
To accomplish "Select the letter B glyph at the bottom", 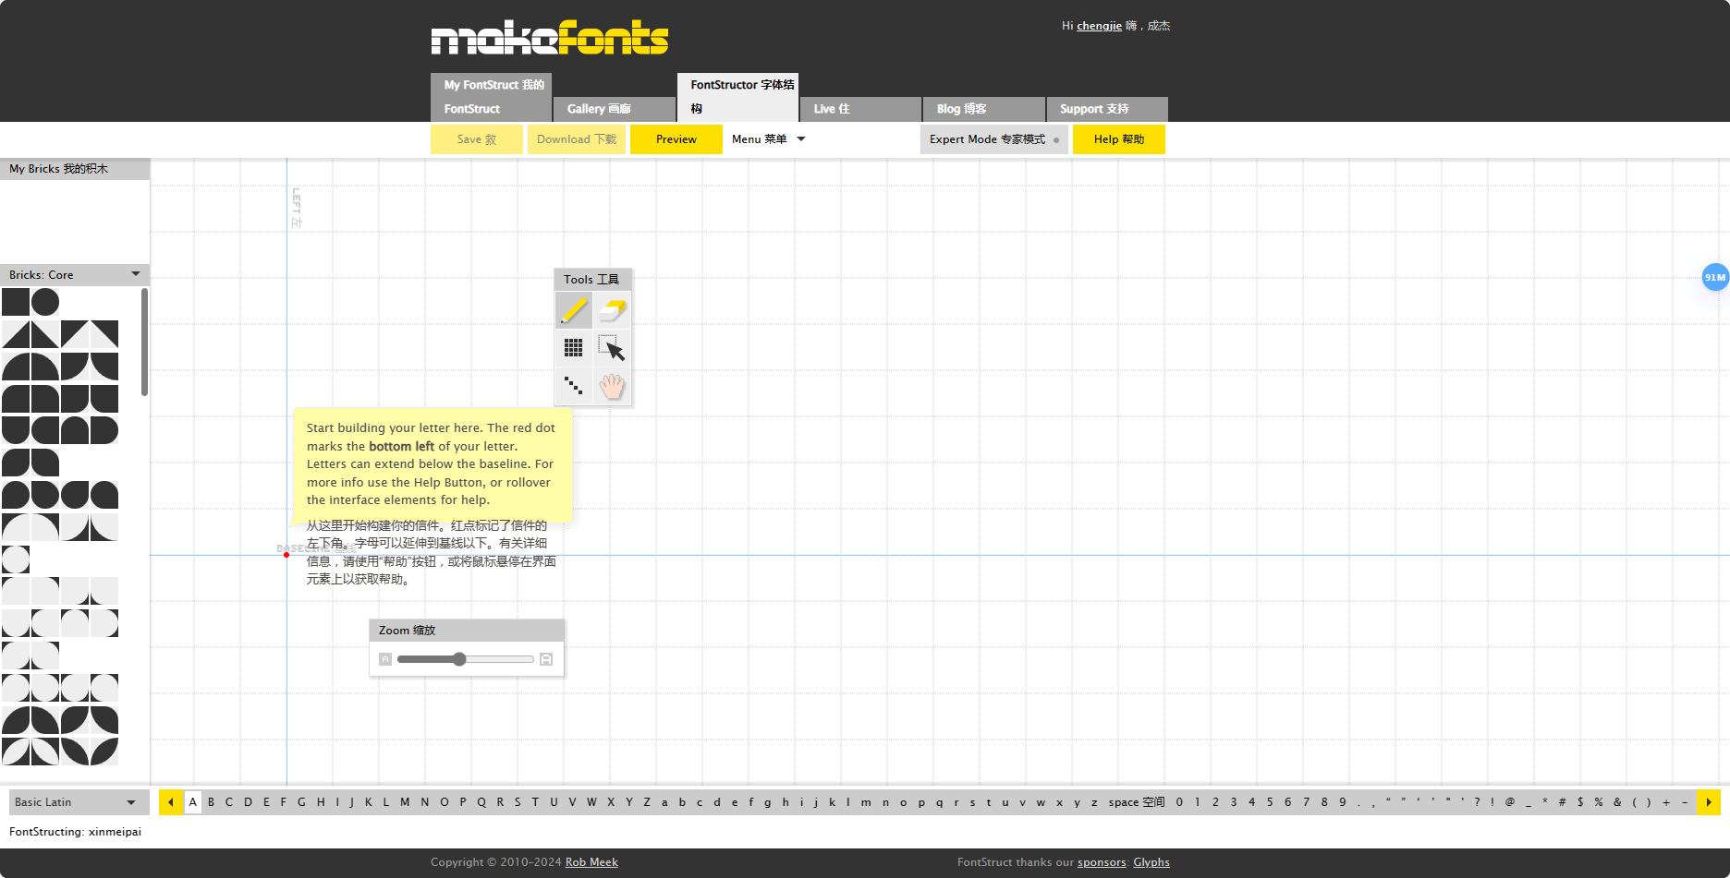I will 210,802.
